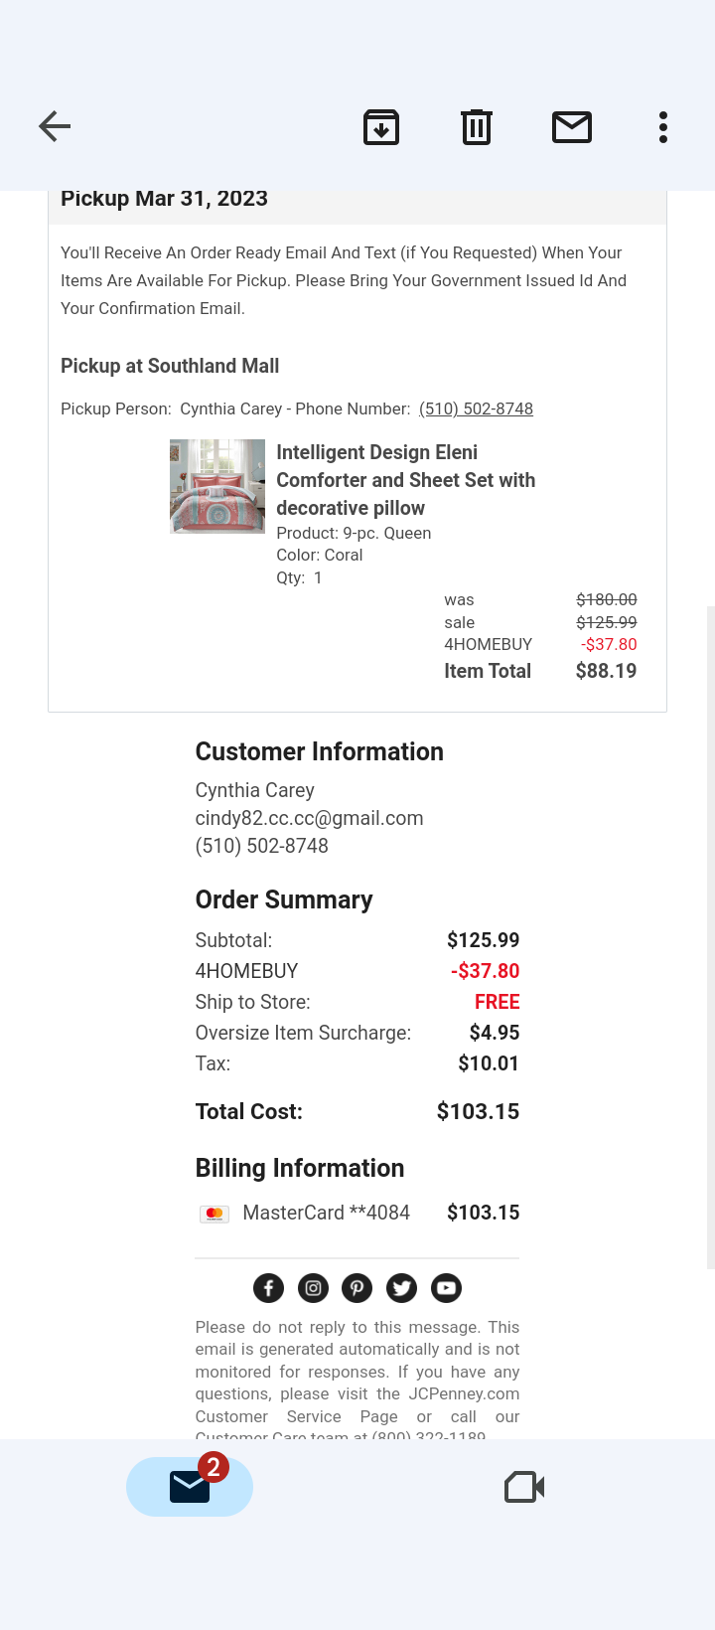This screenshot has height=1630, width=715.
Task: Click the email page scrollbar
Action: [x=710, y=934]
